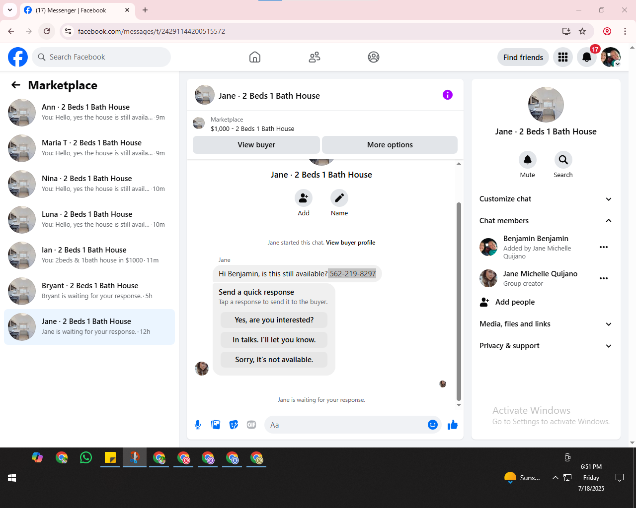Open Sticky Notes from the taskbar
This screenshot has height=508, width=636.
click(x=110, y=457)
